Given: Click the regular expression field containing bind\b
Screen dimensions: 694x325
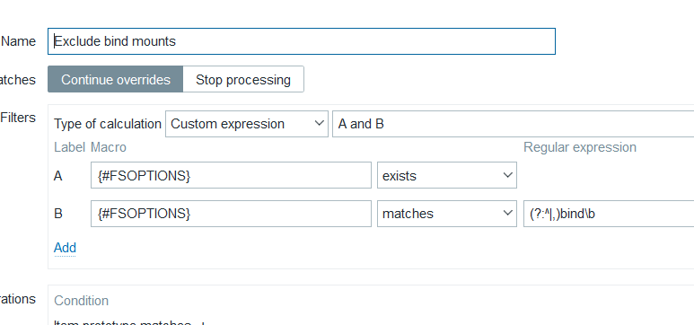Looking at the screenshot, I should coord(609,214).
